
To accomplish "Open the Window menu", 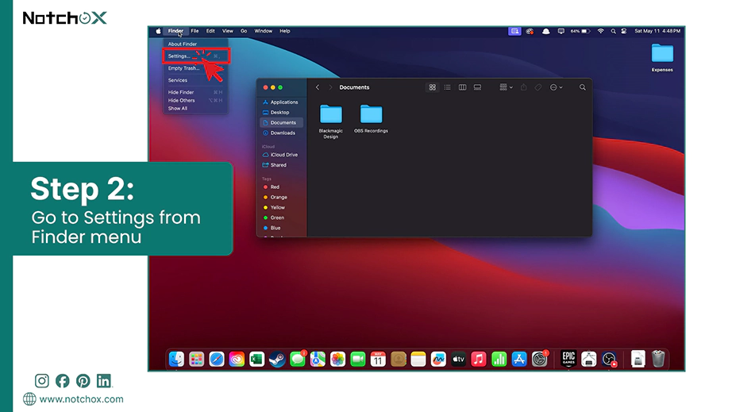I will click(x=264, y=31).
